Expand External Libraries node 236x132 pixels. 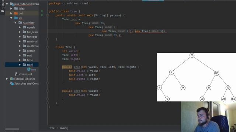[7, 78]
